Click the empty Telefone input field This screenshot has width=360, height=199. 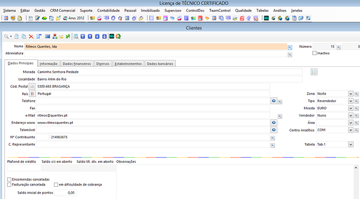click(x=153, y=101)
